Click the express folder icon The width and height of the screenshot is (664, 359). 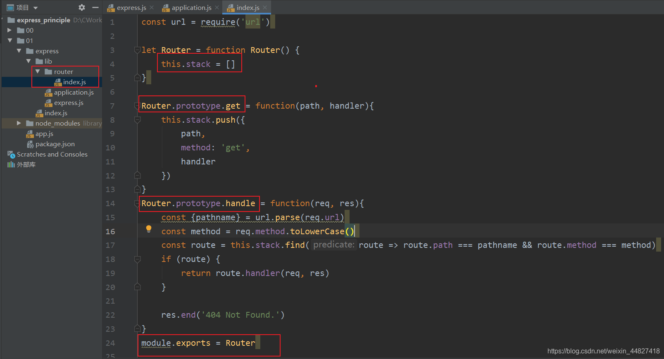(x=30, y=51)
